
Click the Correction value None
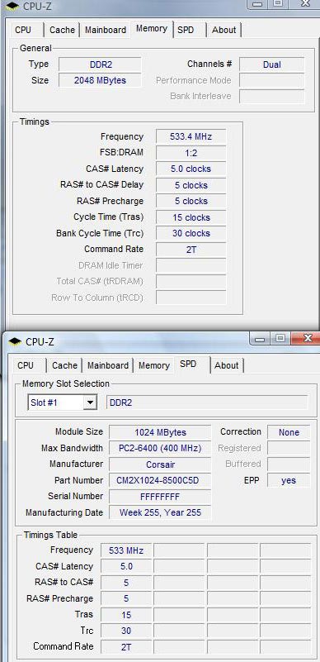289,432
